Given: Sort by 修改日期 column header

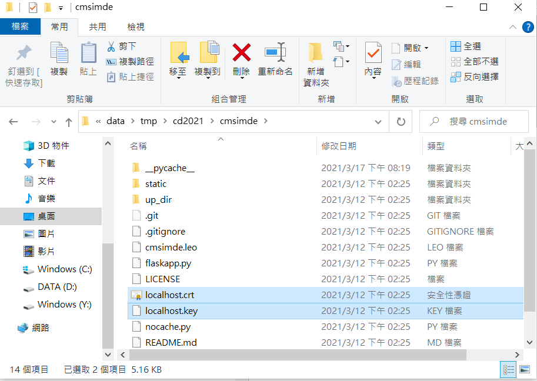Looking at the screenshot, I should 339,146.
